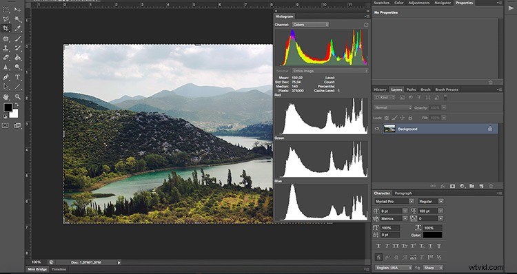This screenshot has height=274, width=517.
Task: Switch to the Paragraph tab
Action: click(403, 193)
